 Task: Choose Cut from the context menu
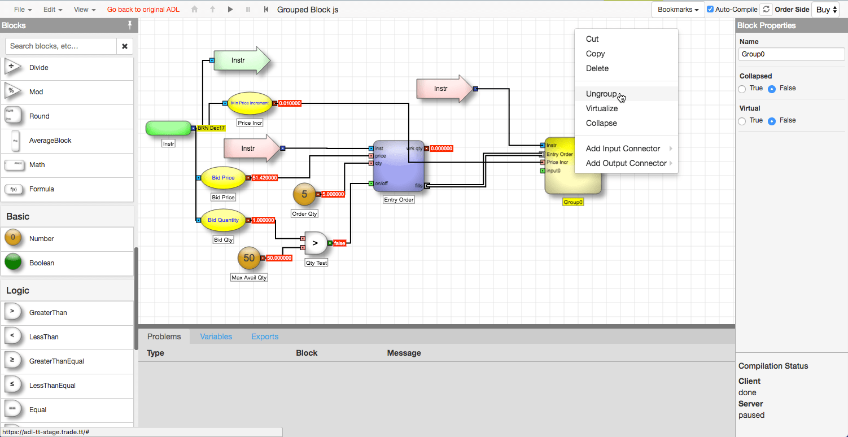[x=626, y=39]
